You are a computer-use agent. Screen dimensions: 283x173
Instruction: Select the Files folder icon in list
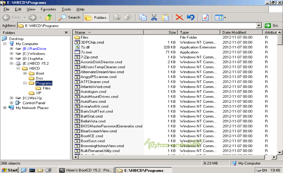tap(77, 37)
